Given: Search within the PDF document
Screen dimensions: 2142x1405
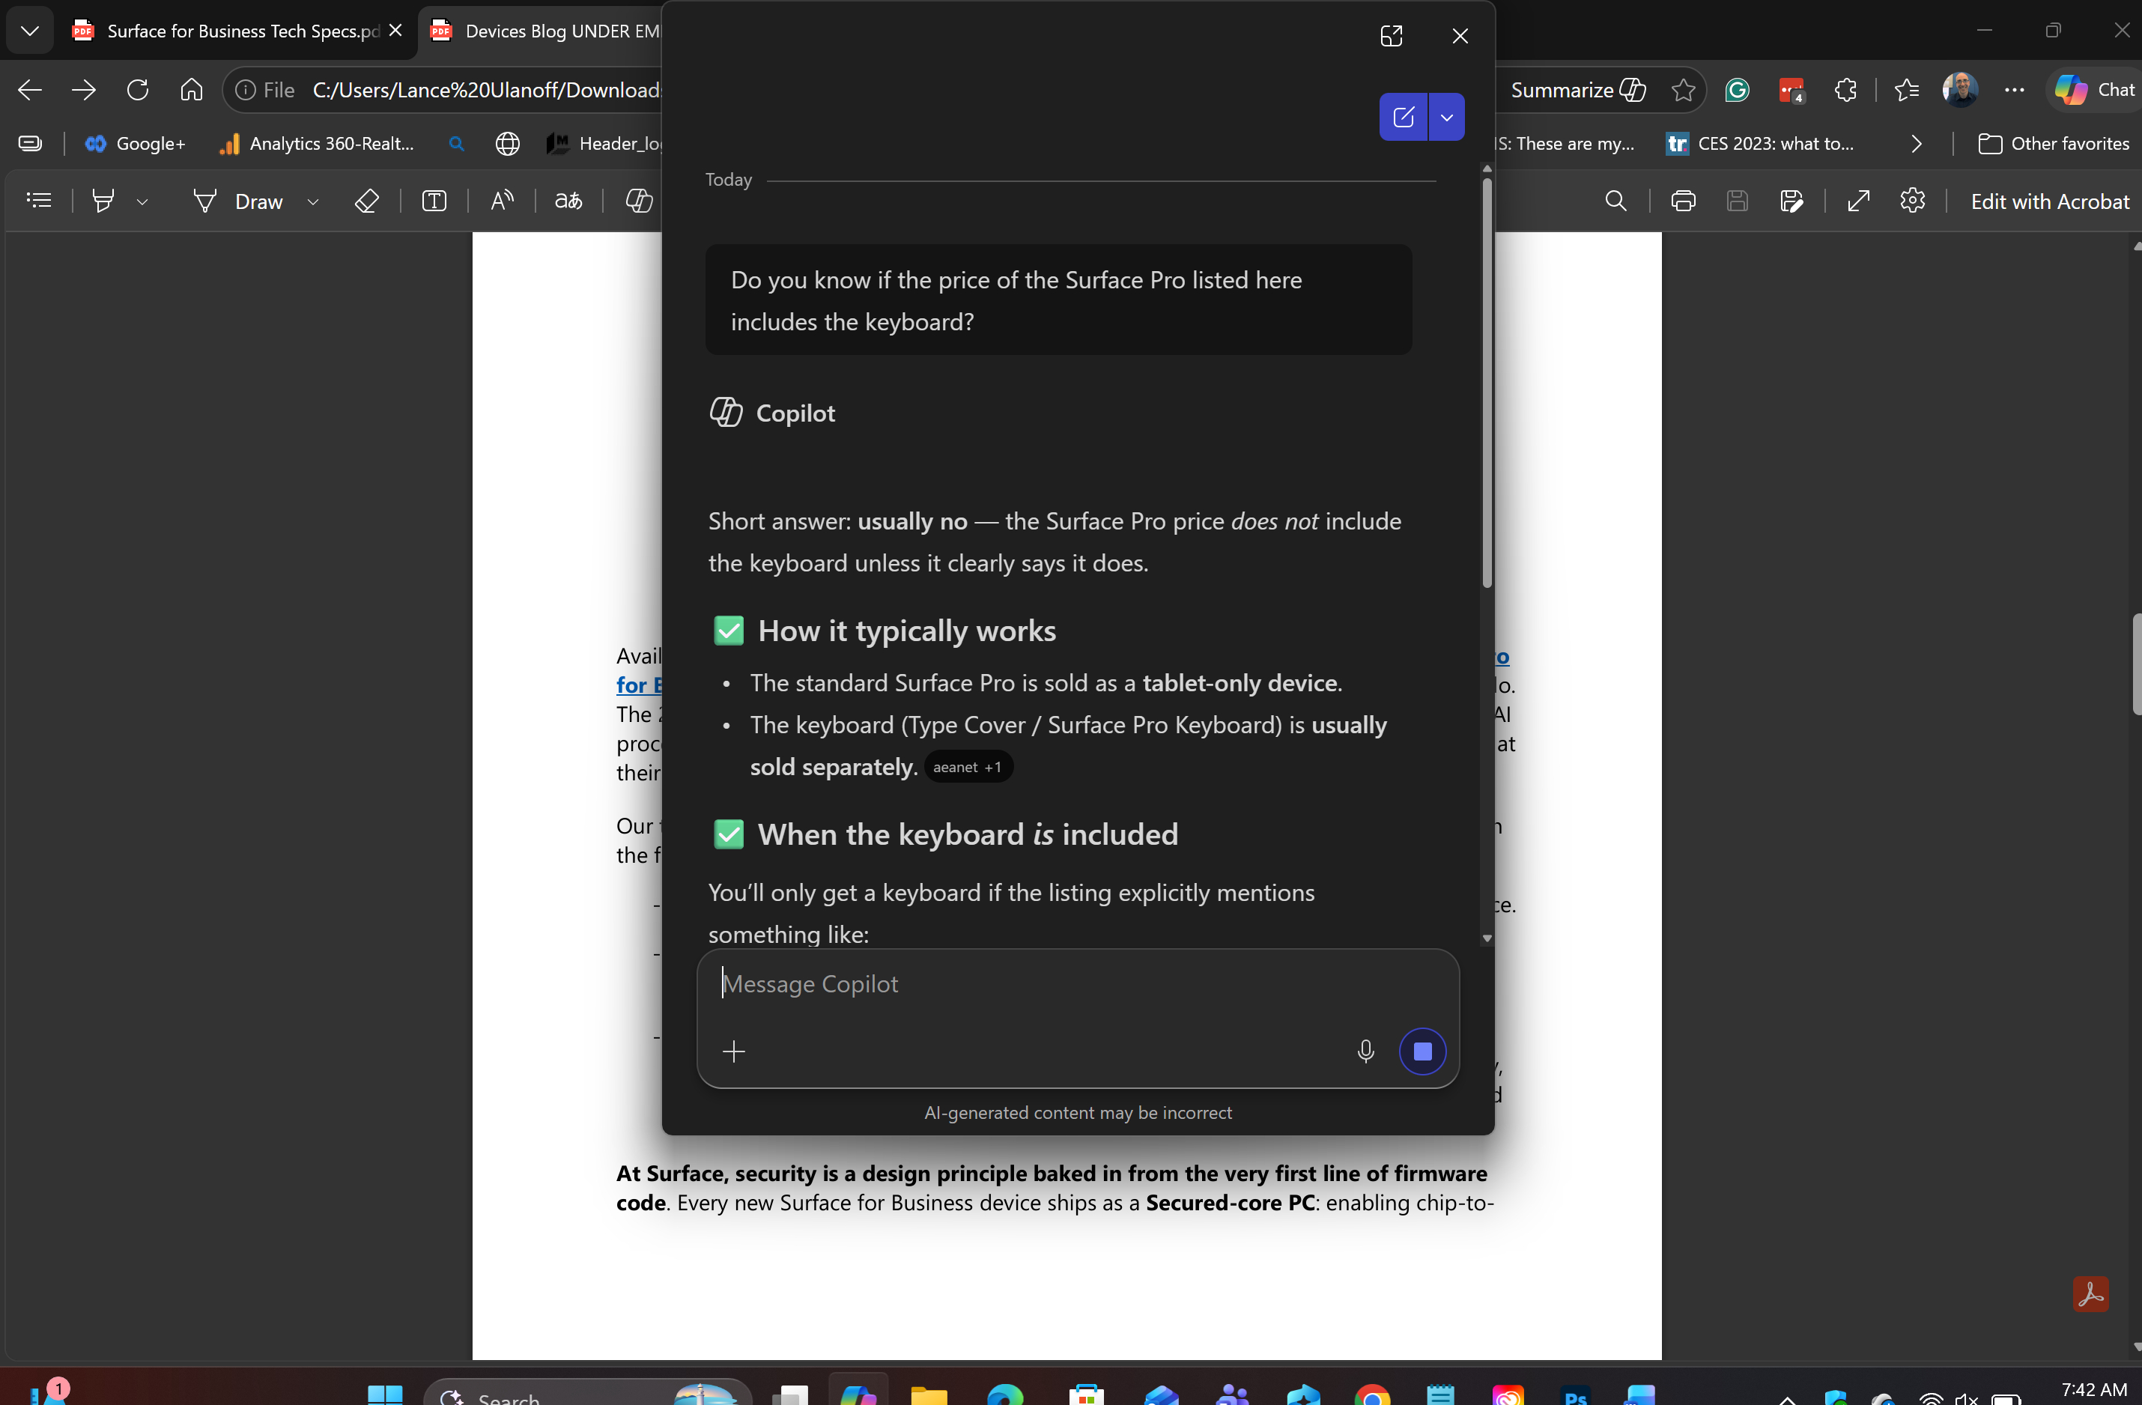Looking at the screenshot, I should coord(1615,201).
